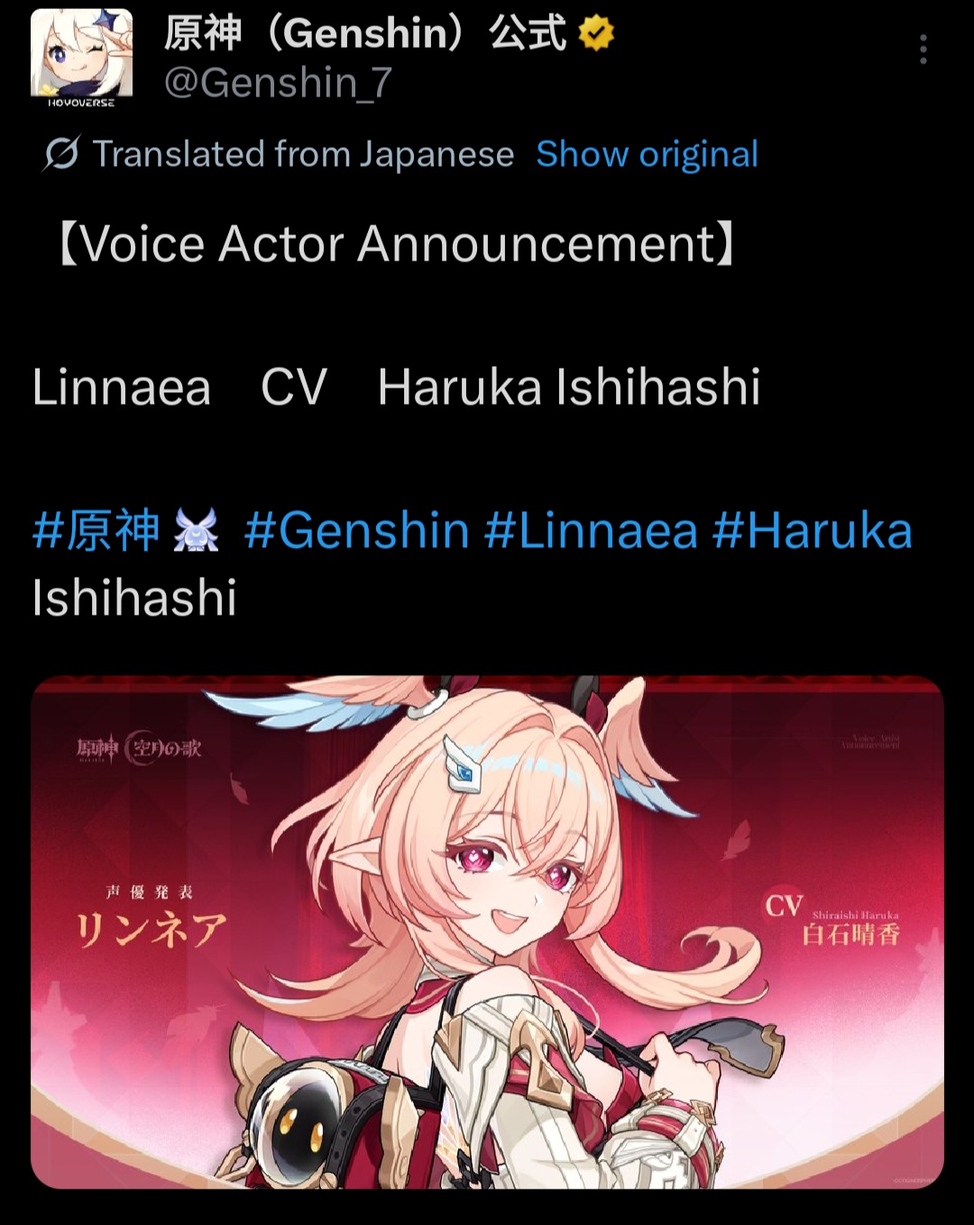
Task: Tap the gold verified badge
Action: click(x=596, y=33)
